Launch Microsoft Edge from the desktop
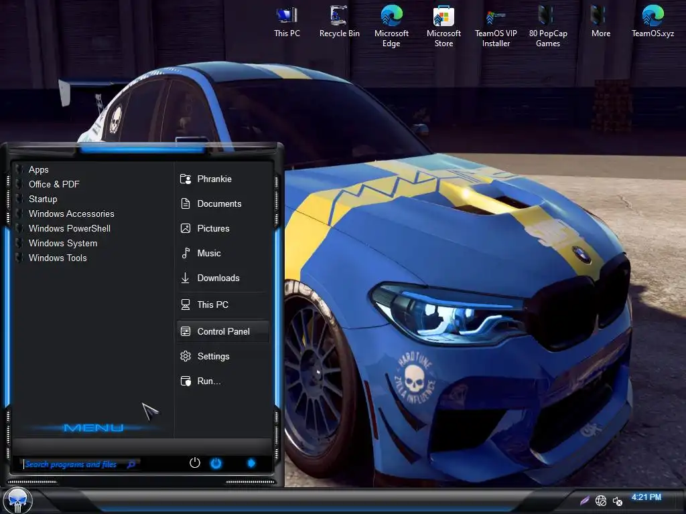This screenshot has height=514, width=686. pyautogui.click(x=391, y=26)
